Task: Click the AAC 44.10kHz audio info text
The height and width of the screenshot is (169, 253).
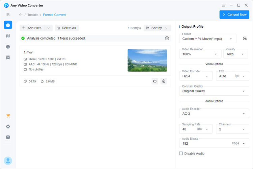Action: [x=53, y=64]
